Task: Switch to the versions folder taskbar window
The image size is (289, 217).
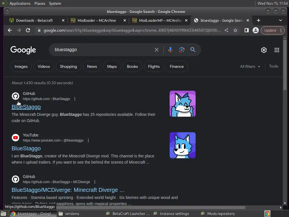Action: click(69, 214)
